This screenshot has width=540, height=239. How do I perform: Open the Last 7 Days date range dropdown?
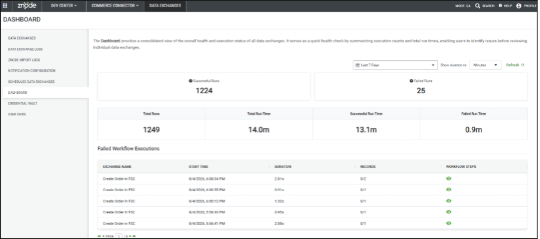pos(395,65)
